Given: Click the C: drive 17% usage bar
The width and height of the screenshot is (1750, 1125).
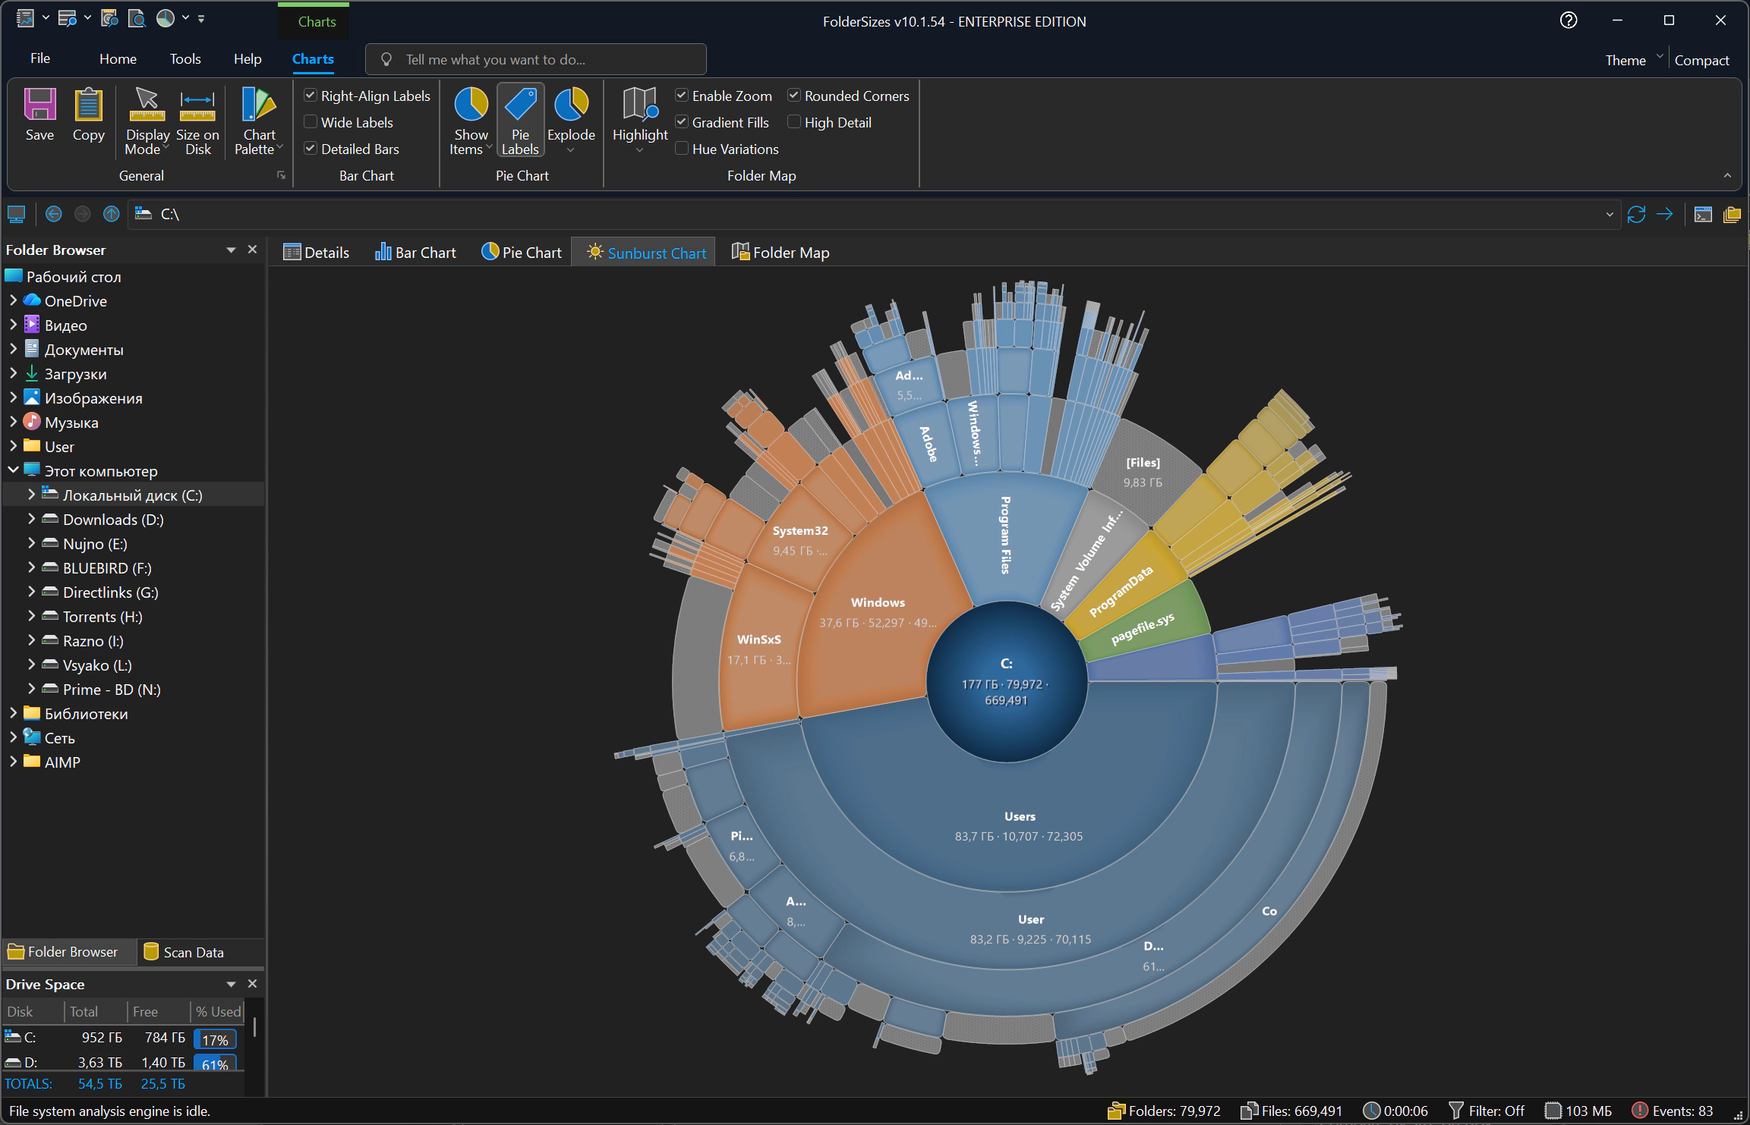Looking at the screenshot, I should [x=215, y=1039].
